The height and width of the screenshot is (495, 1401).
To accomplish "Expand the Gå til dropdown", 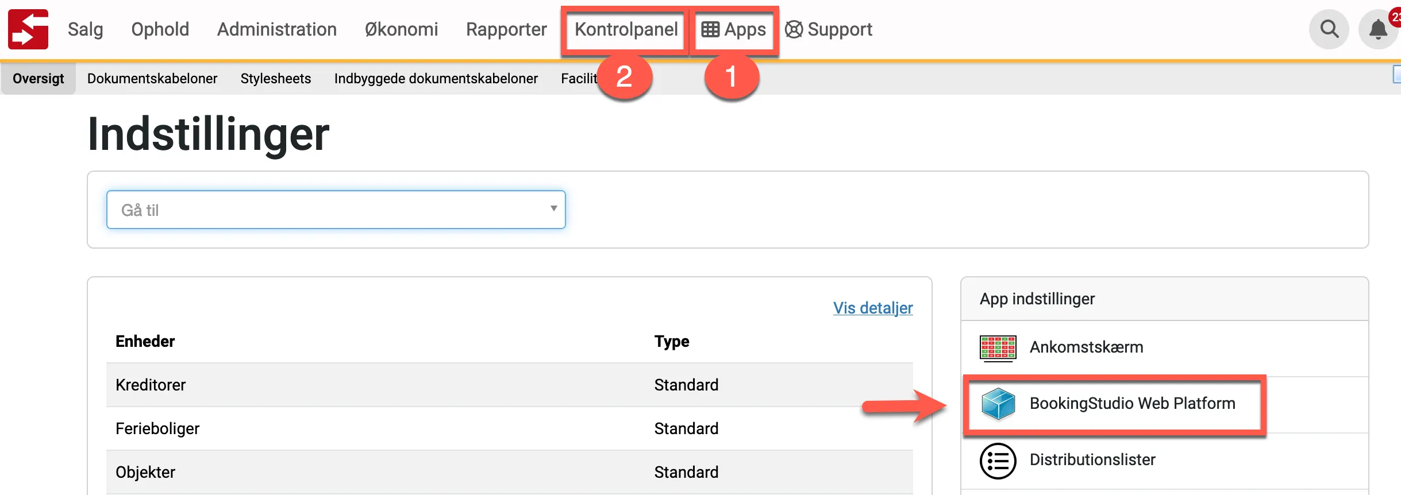I will click(336, 210).
